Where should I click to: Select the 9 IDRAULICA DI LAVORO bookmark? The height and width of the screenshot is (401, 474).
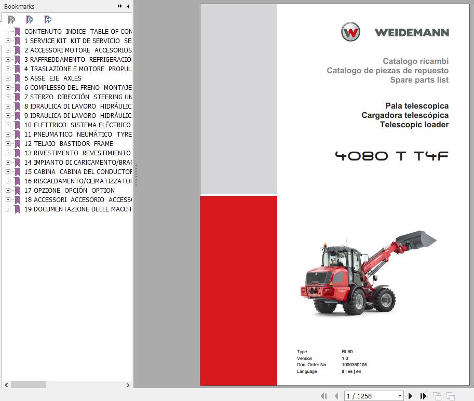[x=78, y=116]
